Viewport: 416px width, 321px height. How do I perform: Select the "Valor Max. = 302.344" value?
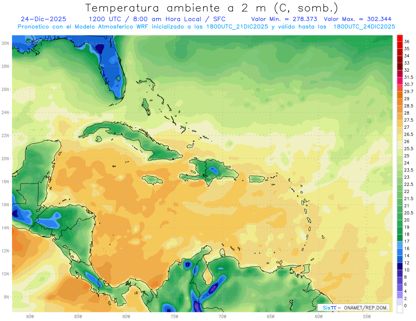(358, 19)
